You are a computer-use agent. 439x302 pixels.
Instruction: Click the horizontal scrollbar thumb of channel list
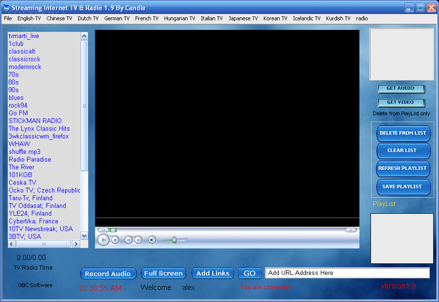pyautogui.click(x=43, y=244)
